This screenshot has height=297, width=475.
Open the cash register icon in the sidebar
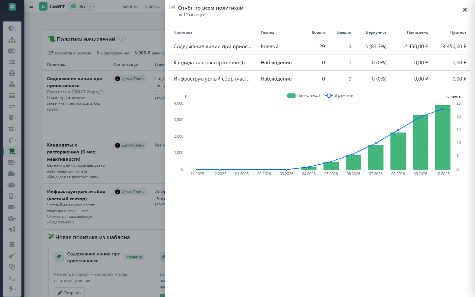pos(12,84)
